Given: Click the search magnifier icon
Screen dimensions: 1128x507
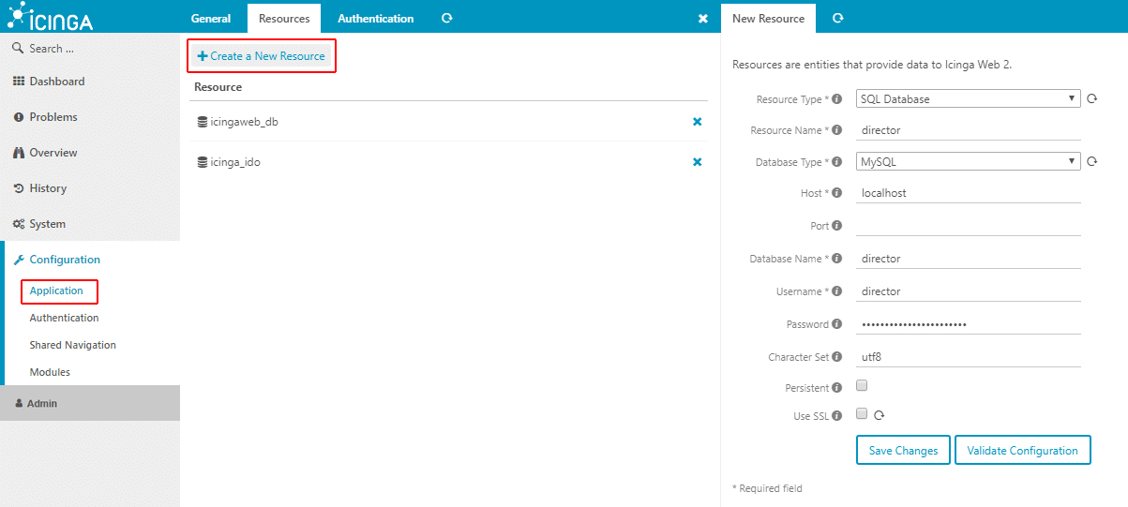Looking at the screenshot, I should 18,48.
